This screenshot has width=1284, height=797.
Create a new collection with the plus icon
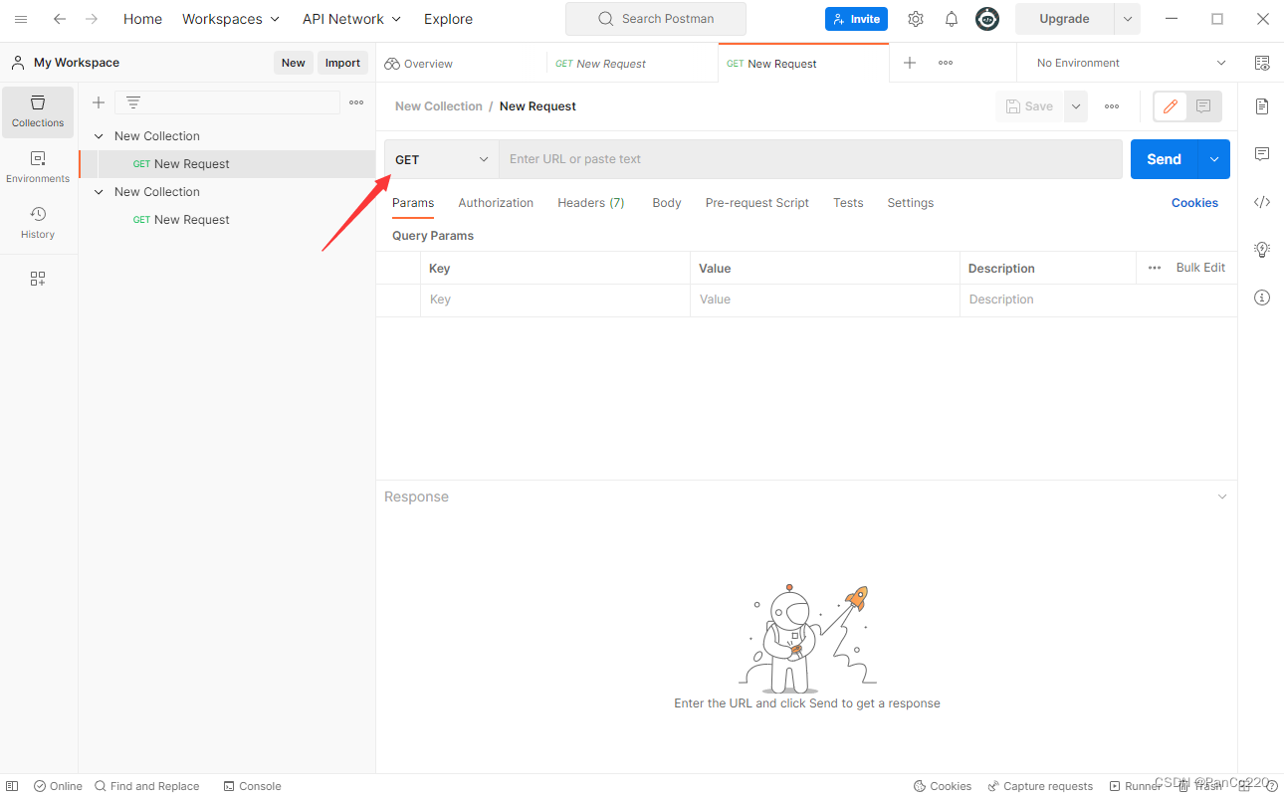[99, 102]
